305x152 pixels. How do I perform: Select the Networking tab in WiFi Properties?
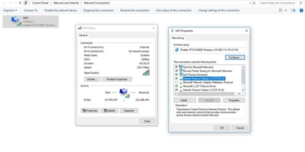(x=178, y=38)
